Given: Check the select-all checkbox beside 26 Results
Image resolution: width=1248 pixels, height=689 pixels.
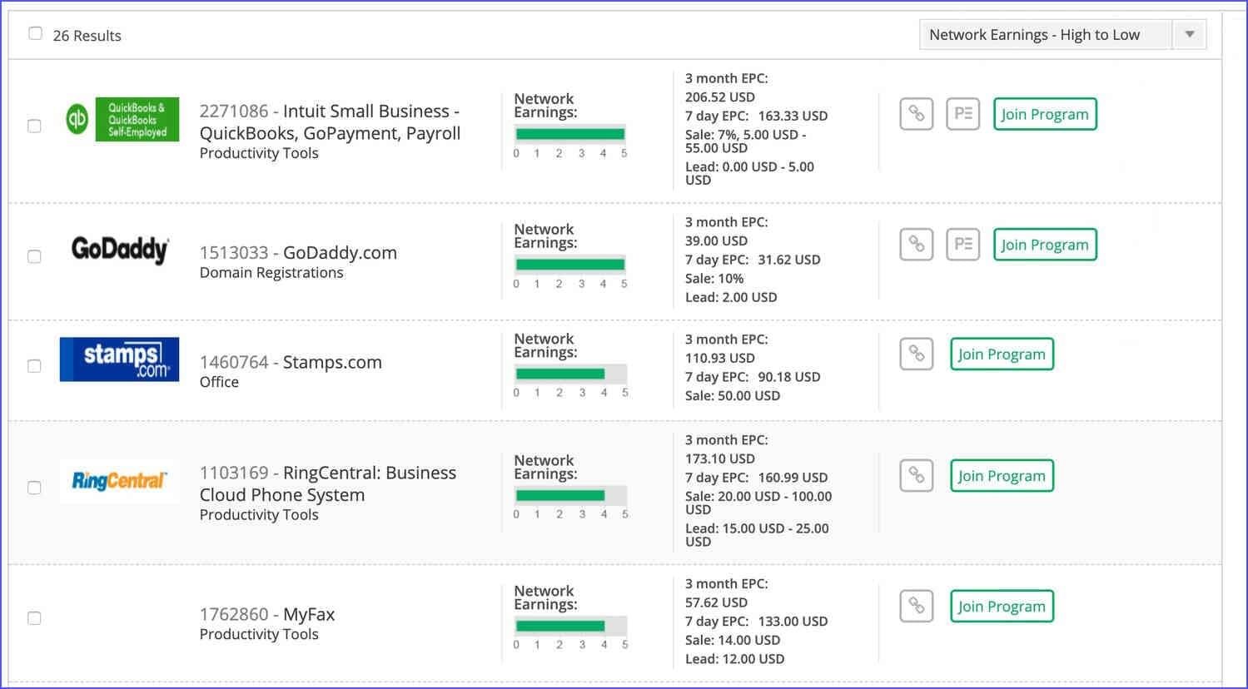Looking at the screenshot, I should 35,32.
